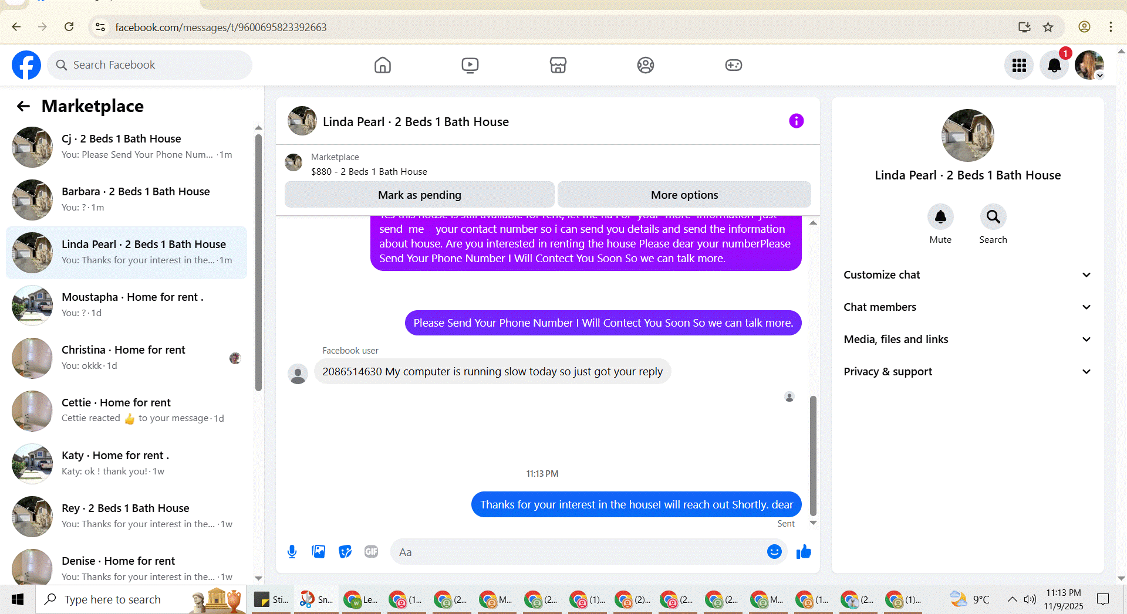Open Cj 2 Beds 1 Bath House chat
Viewport: 1127px width, 614px height.
(127, 147)
